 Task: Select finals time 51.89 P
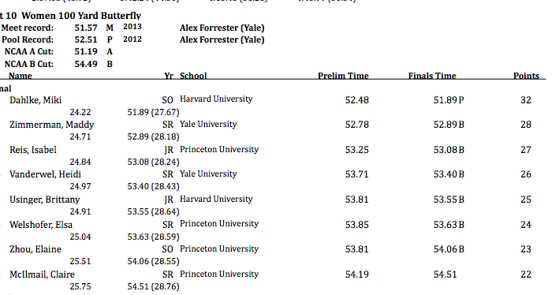point(449,100)
